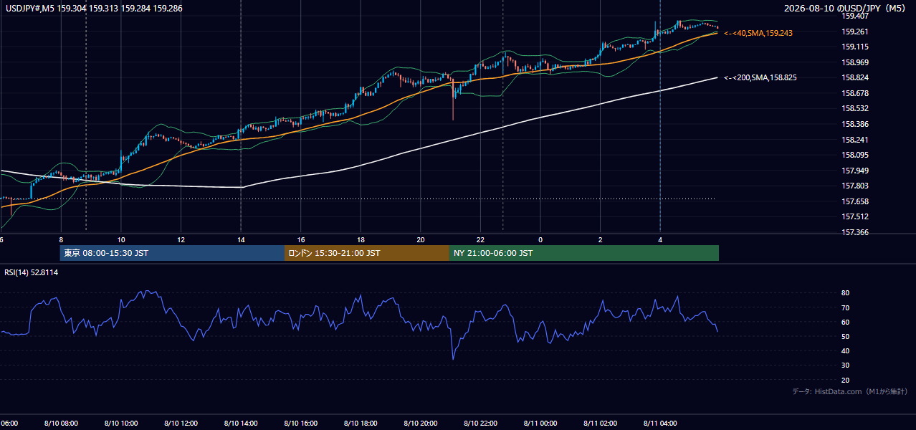
Task: Click RSI scale level 60
Action: pyautogui.click(x=845, y=322)
